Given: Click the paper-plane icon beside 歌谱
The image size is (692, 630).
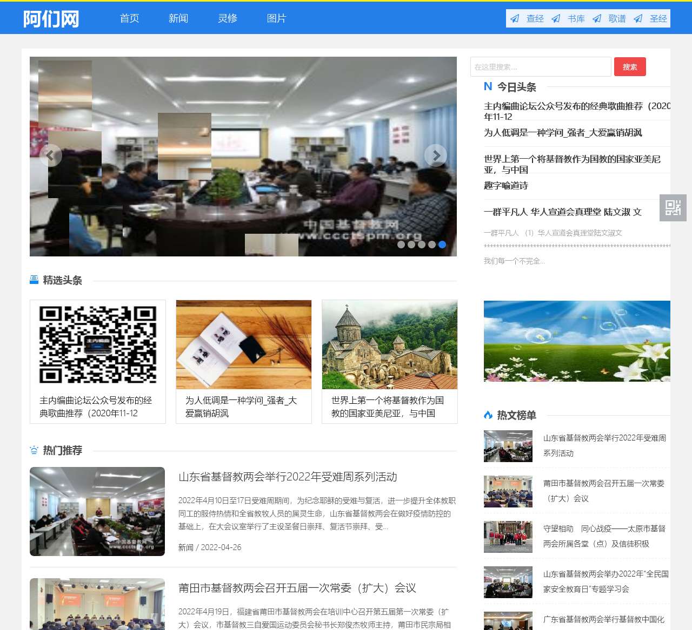Looking at the screenshot, I should click(597, 18).
